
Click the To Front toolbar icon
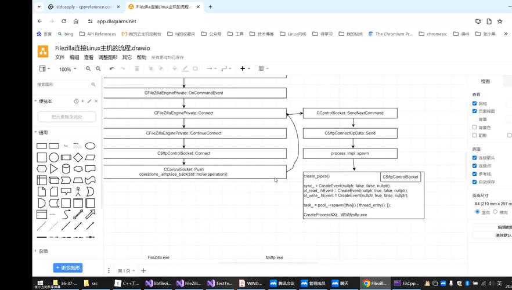pyautogui.click(x=151, y=68)
